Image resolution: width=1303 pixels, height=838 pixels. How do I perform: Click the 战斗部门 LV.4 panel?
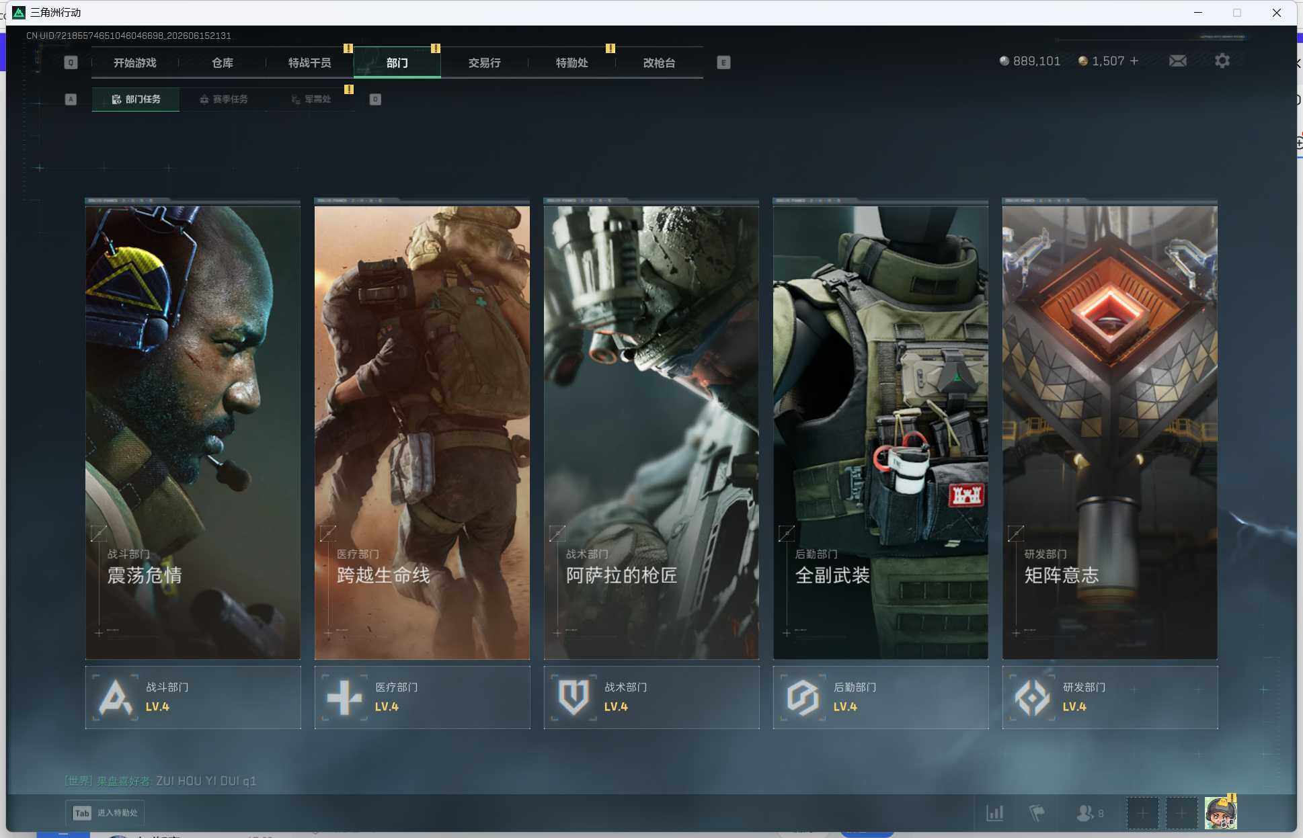(193, 698)
